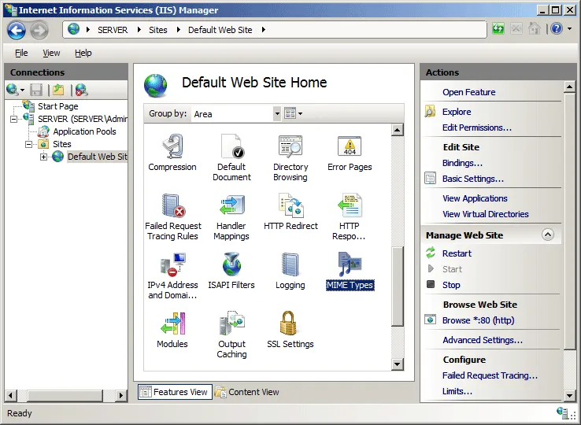The height and width of the screenshot is (425, 581).
Task: Collapse the Sites tree node
Action: point(28,144)
